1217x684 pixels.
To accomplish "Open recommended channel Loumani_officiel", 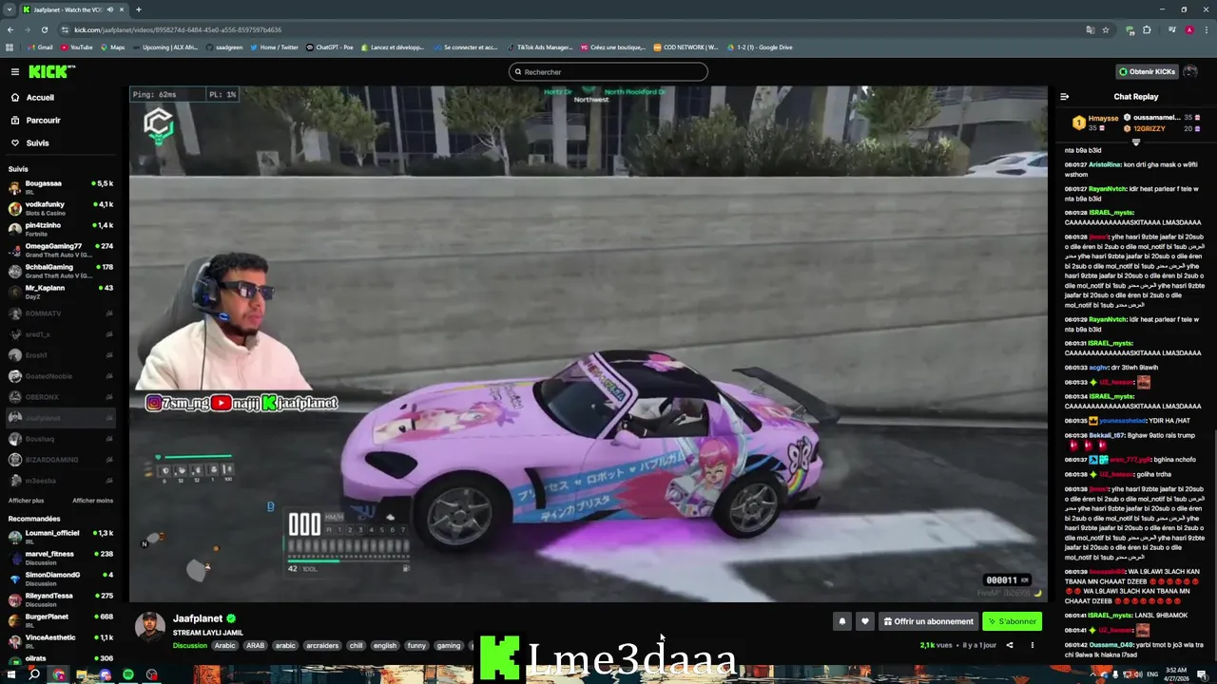I will [59, 537].
